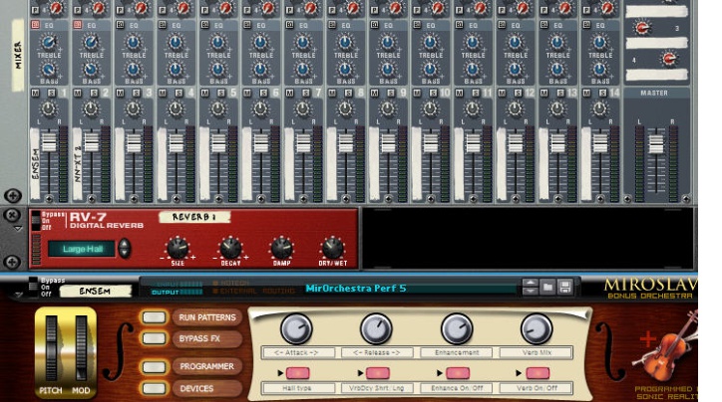Toggle the Enhance On/Off button

pos(458,372)
